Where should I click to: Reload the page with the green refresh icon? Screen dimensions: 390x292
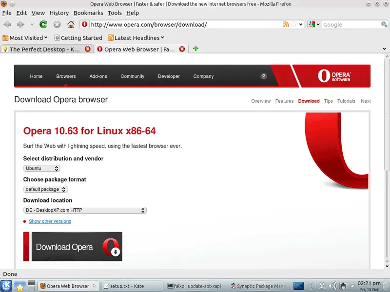43,24
